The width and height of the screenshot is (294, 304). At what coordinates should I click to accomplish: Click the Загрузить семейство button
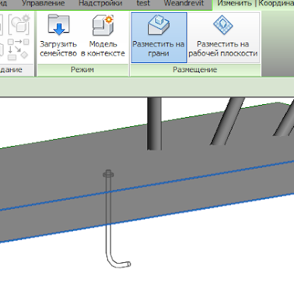pyautogui.click(x=58, y=36)
